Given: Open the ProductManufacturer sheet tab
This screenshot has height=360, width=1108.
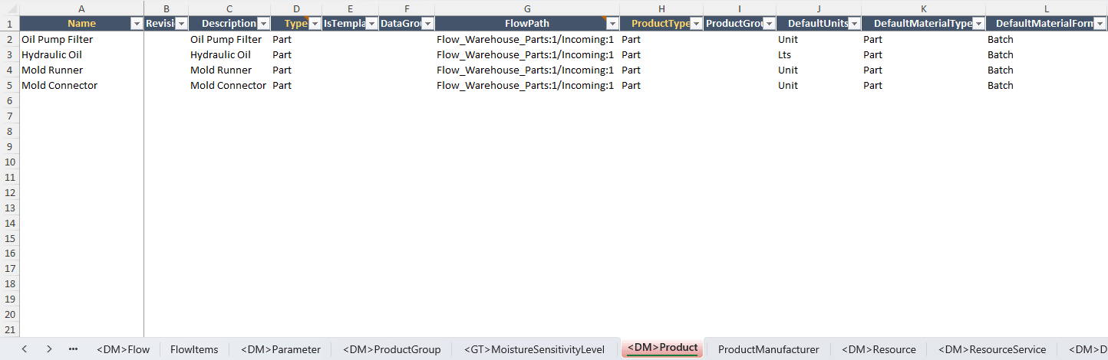Looking at the screenshot, I should click(768, 349).
